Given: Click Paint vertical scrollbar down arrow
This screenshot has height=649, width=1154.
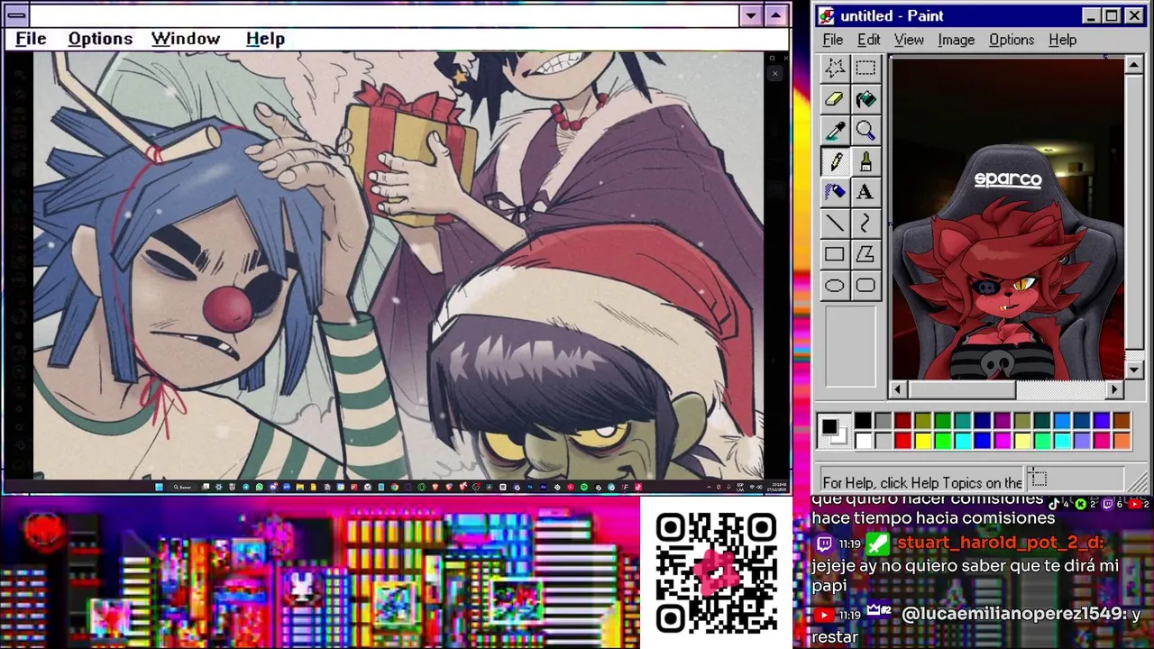Looking at the screenshot, I should 1134,370.
